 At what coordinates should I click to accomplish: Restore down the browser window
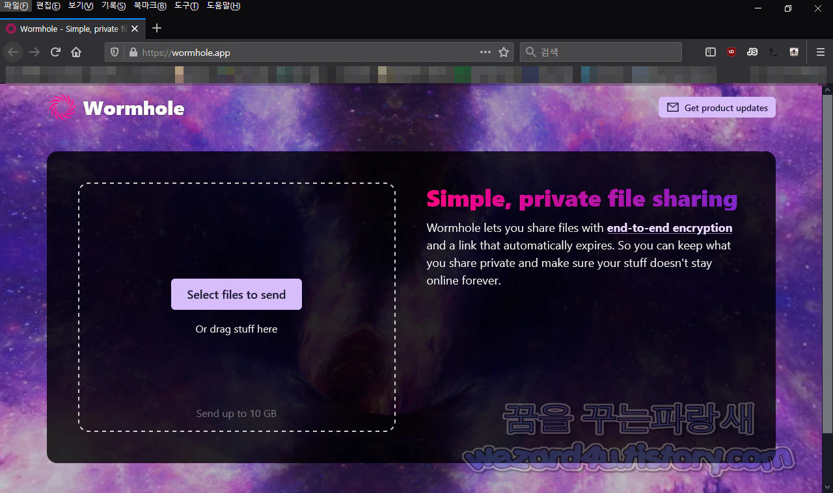tap(788, 8)
